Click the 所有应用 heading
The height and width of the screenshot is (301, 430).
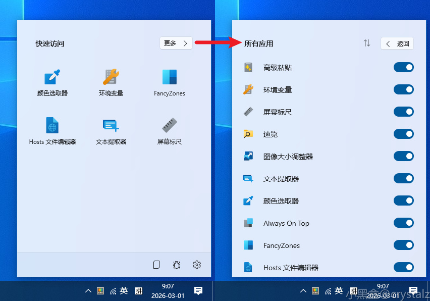pyautogui.click(x=258, y=43)
